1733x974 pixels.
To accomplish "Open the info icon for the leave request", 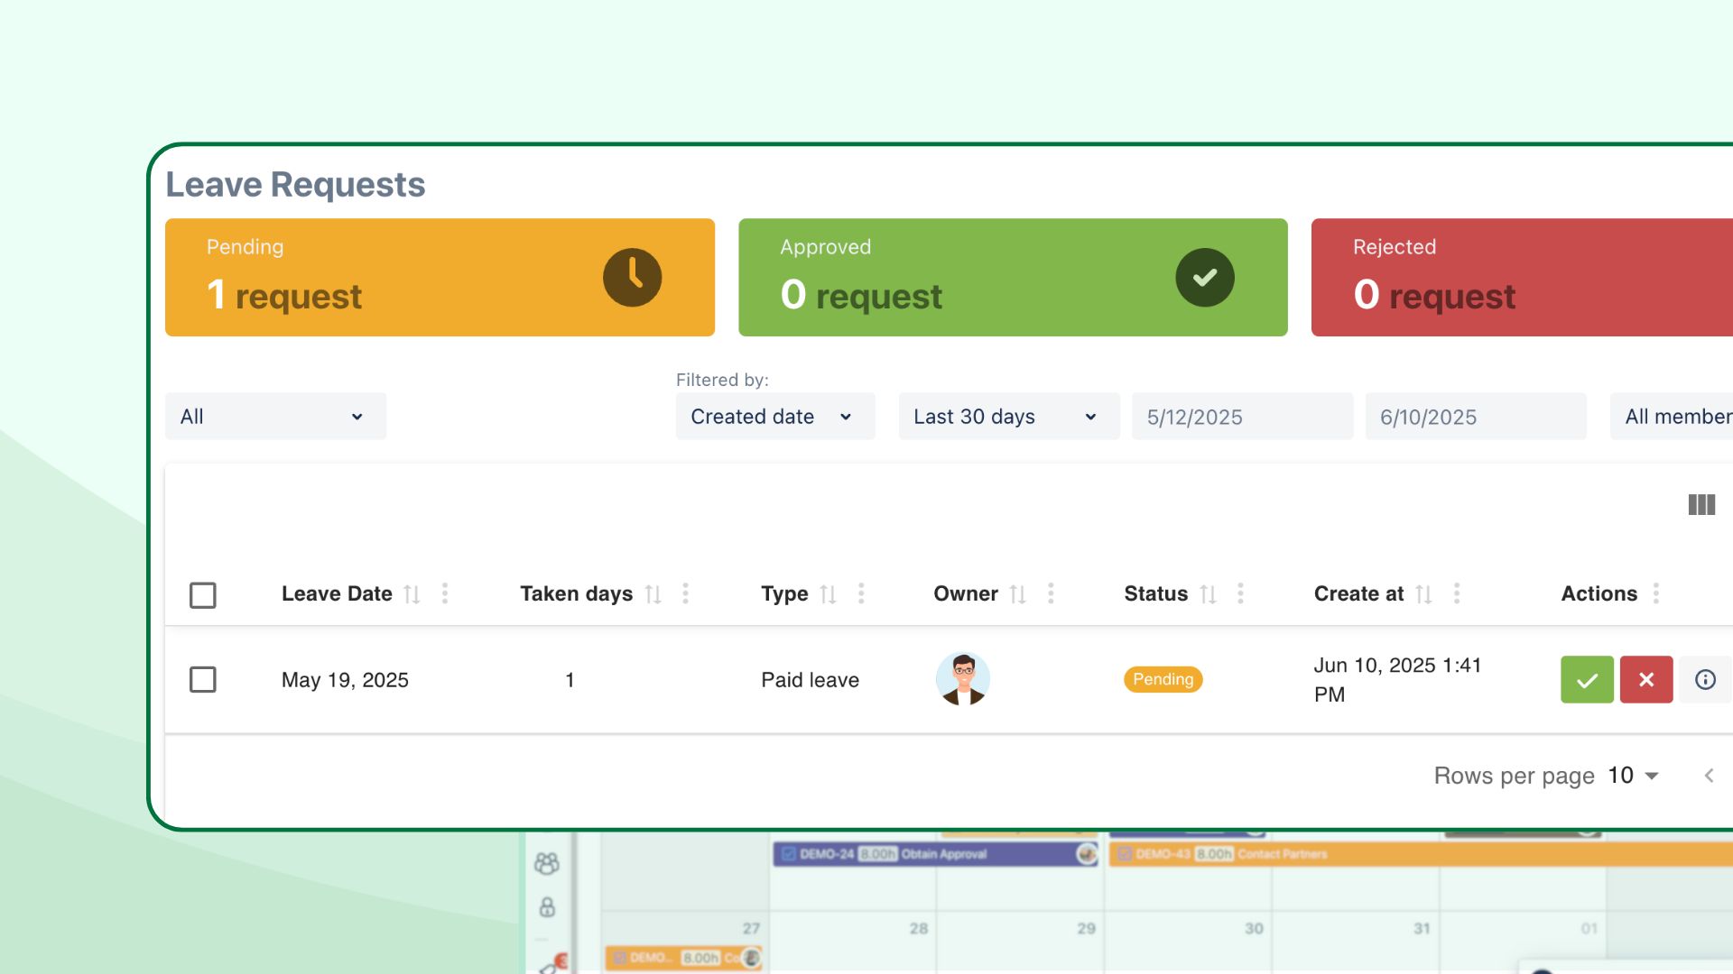I will pyautogui.click(x=1705, y=679).
